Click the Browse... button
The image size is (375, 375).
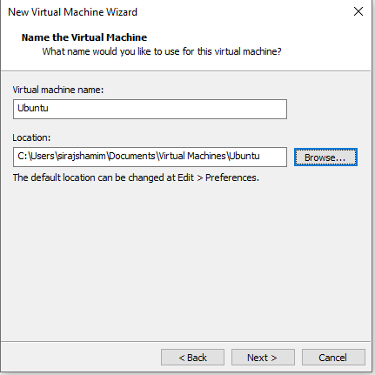tap(325, 157)
